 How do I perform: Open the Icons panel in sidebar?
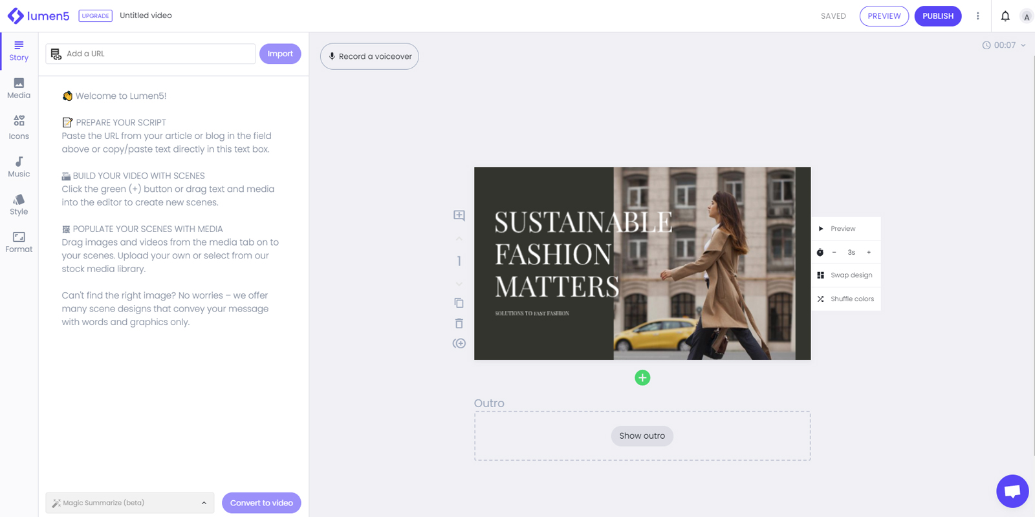pos(19,127)
